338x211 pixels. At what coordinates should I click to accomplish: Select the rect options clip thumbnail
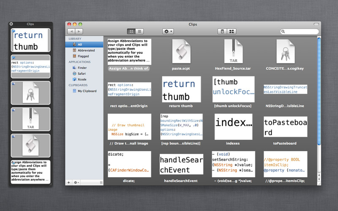click(129, 89)
